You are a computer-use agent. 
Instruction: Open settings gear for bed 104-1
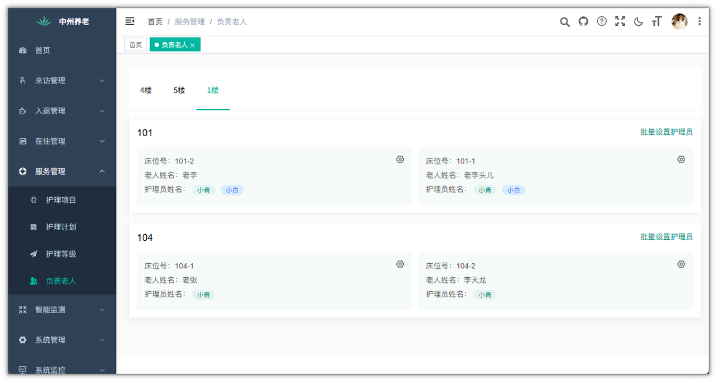point(400,264)
